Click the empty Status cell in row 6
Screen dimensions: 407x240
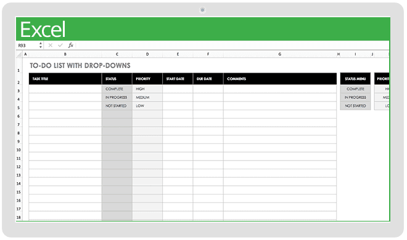click(117, 114)
